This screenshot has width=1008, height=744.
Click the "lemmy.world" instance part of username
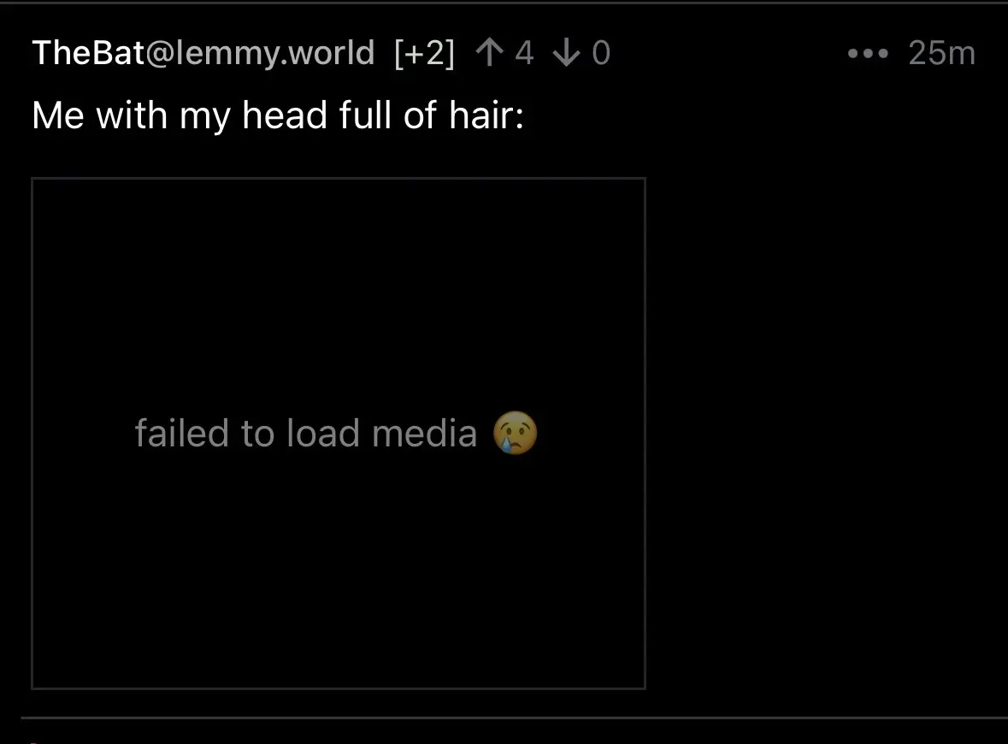274,52
